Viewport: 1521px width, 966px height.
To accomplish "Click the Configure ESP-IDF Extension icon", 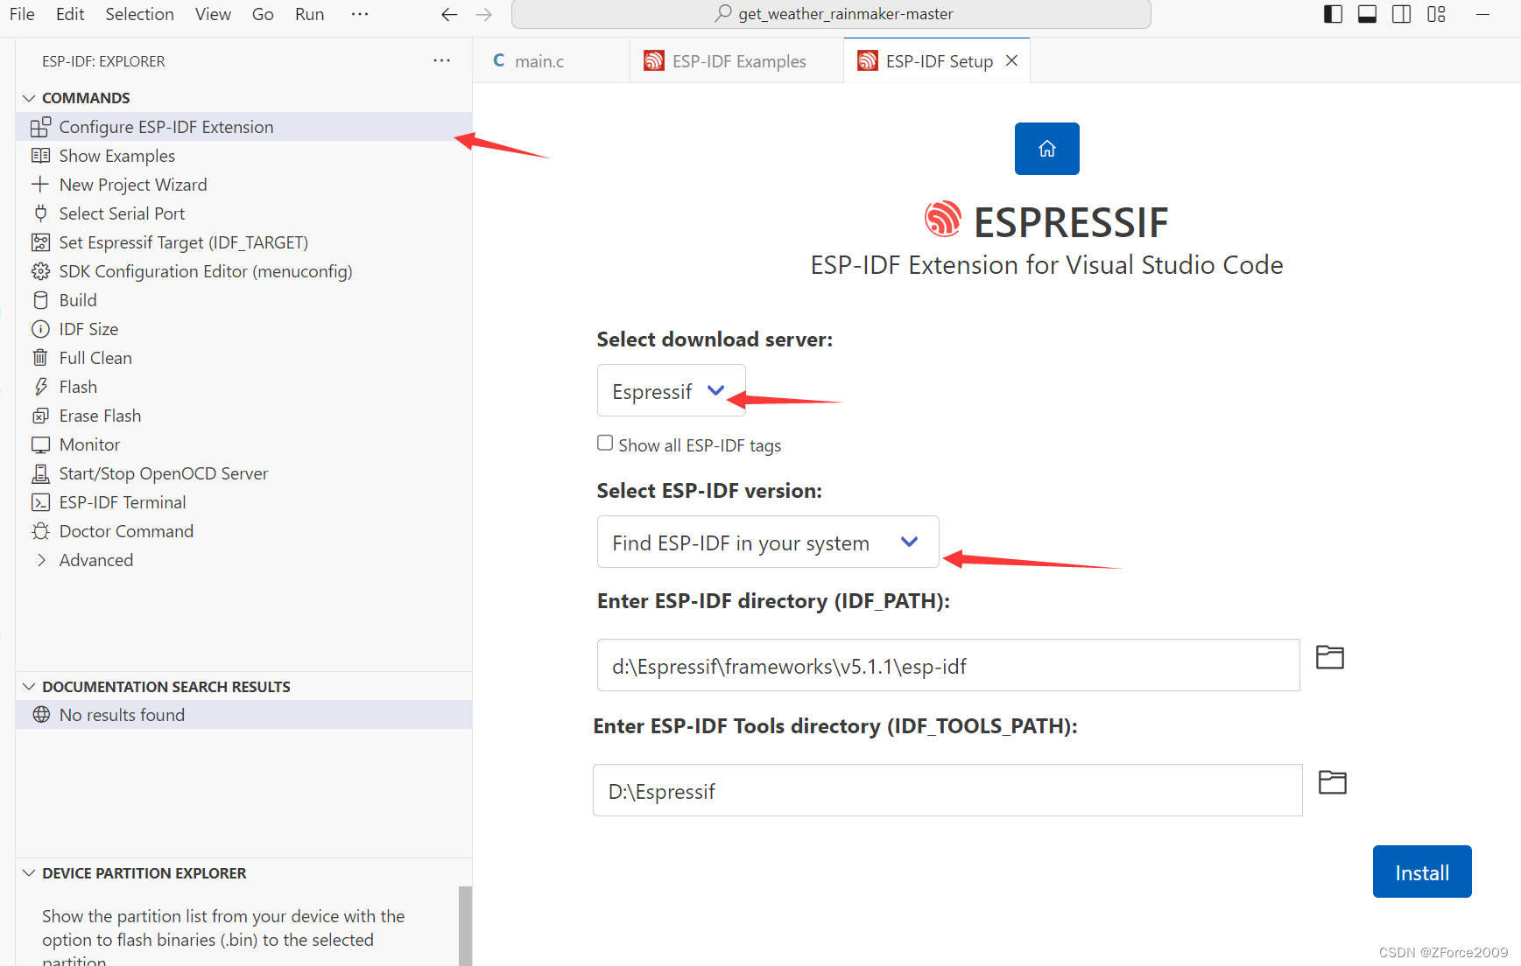I will [x=40, y=127].
